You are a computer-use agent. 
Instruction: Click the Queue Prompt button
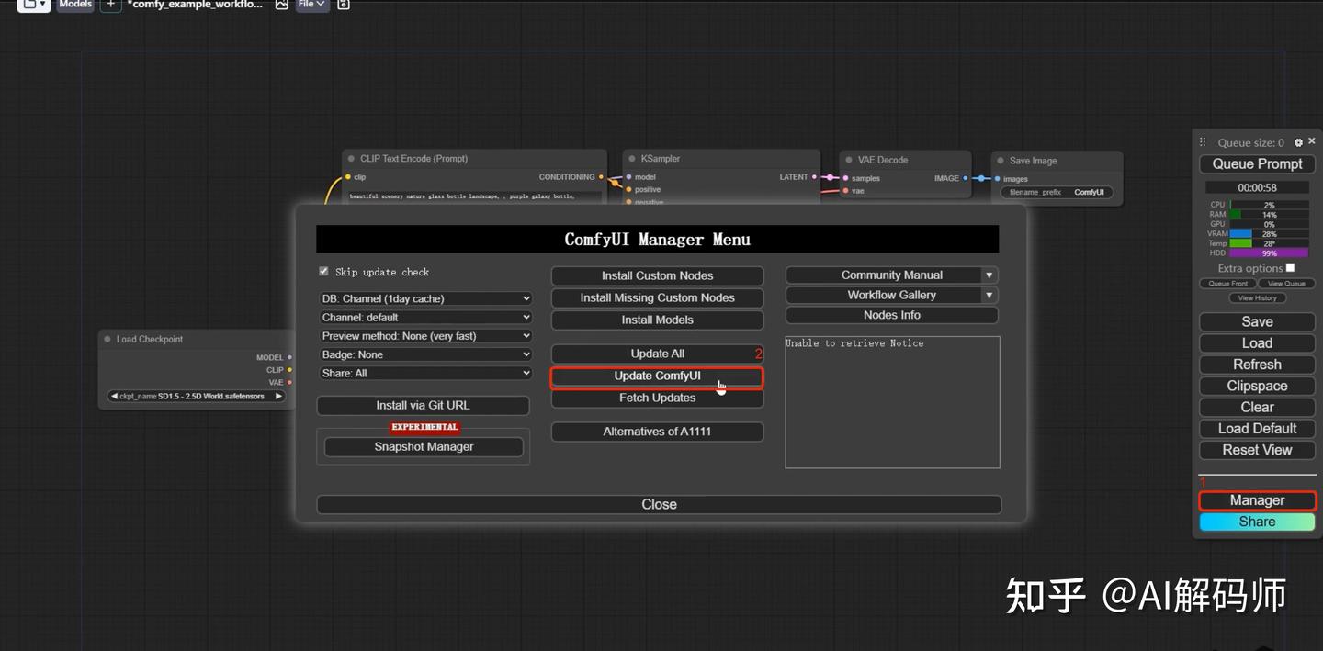1257,163
